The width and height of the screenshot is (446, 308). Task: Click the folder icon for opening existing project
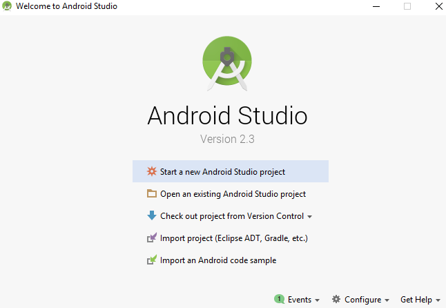pyautogui.click(x=152, y=193)
